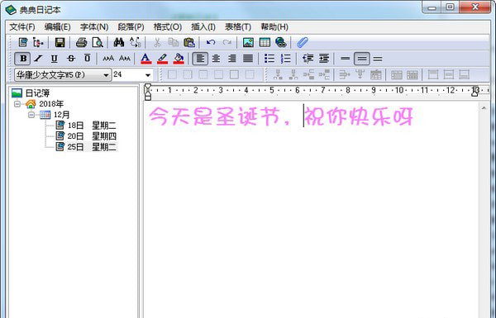Toggle bulleted list
The width and height of the screenshot is (496, 318).
pyautogui.click(x=269, y=59)
